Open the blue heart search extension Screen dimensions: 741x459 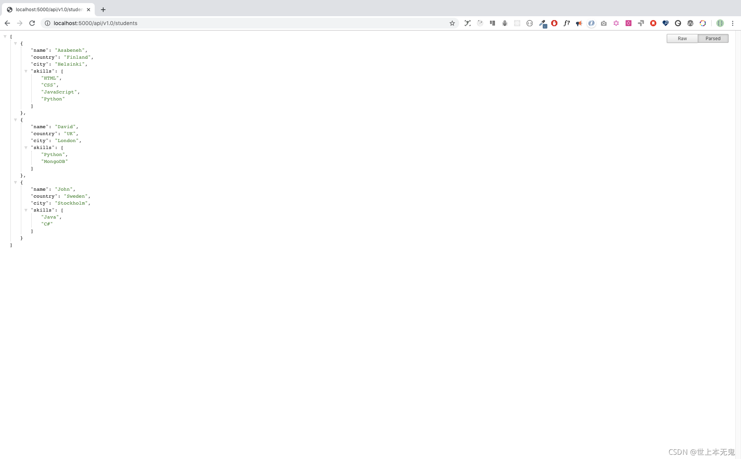tap(666, 23)
